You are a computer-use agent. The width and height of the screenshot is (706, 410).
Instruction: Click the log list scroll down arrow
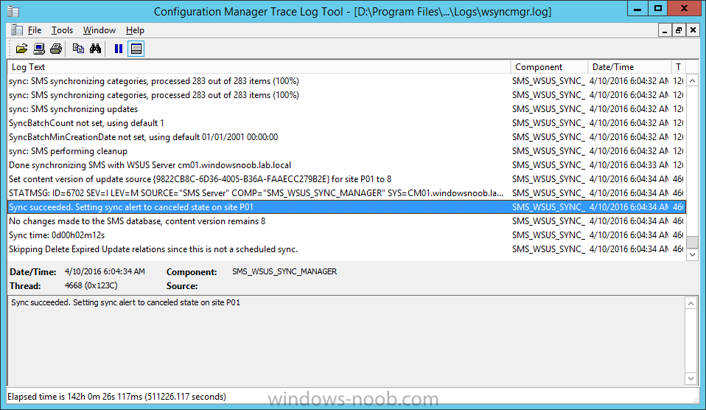click(692, 254)
